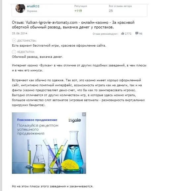Screen dimensions: 187x191
Task: Click the Все отзывы автора label
Action: tap(120, 6)
